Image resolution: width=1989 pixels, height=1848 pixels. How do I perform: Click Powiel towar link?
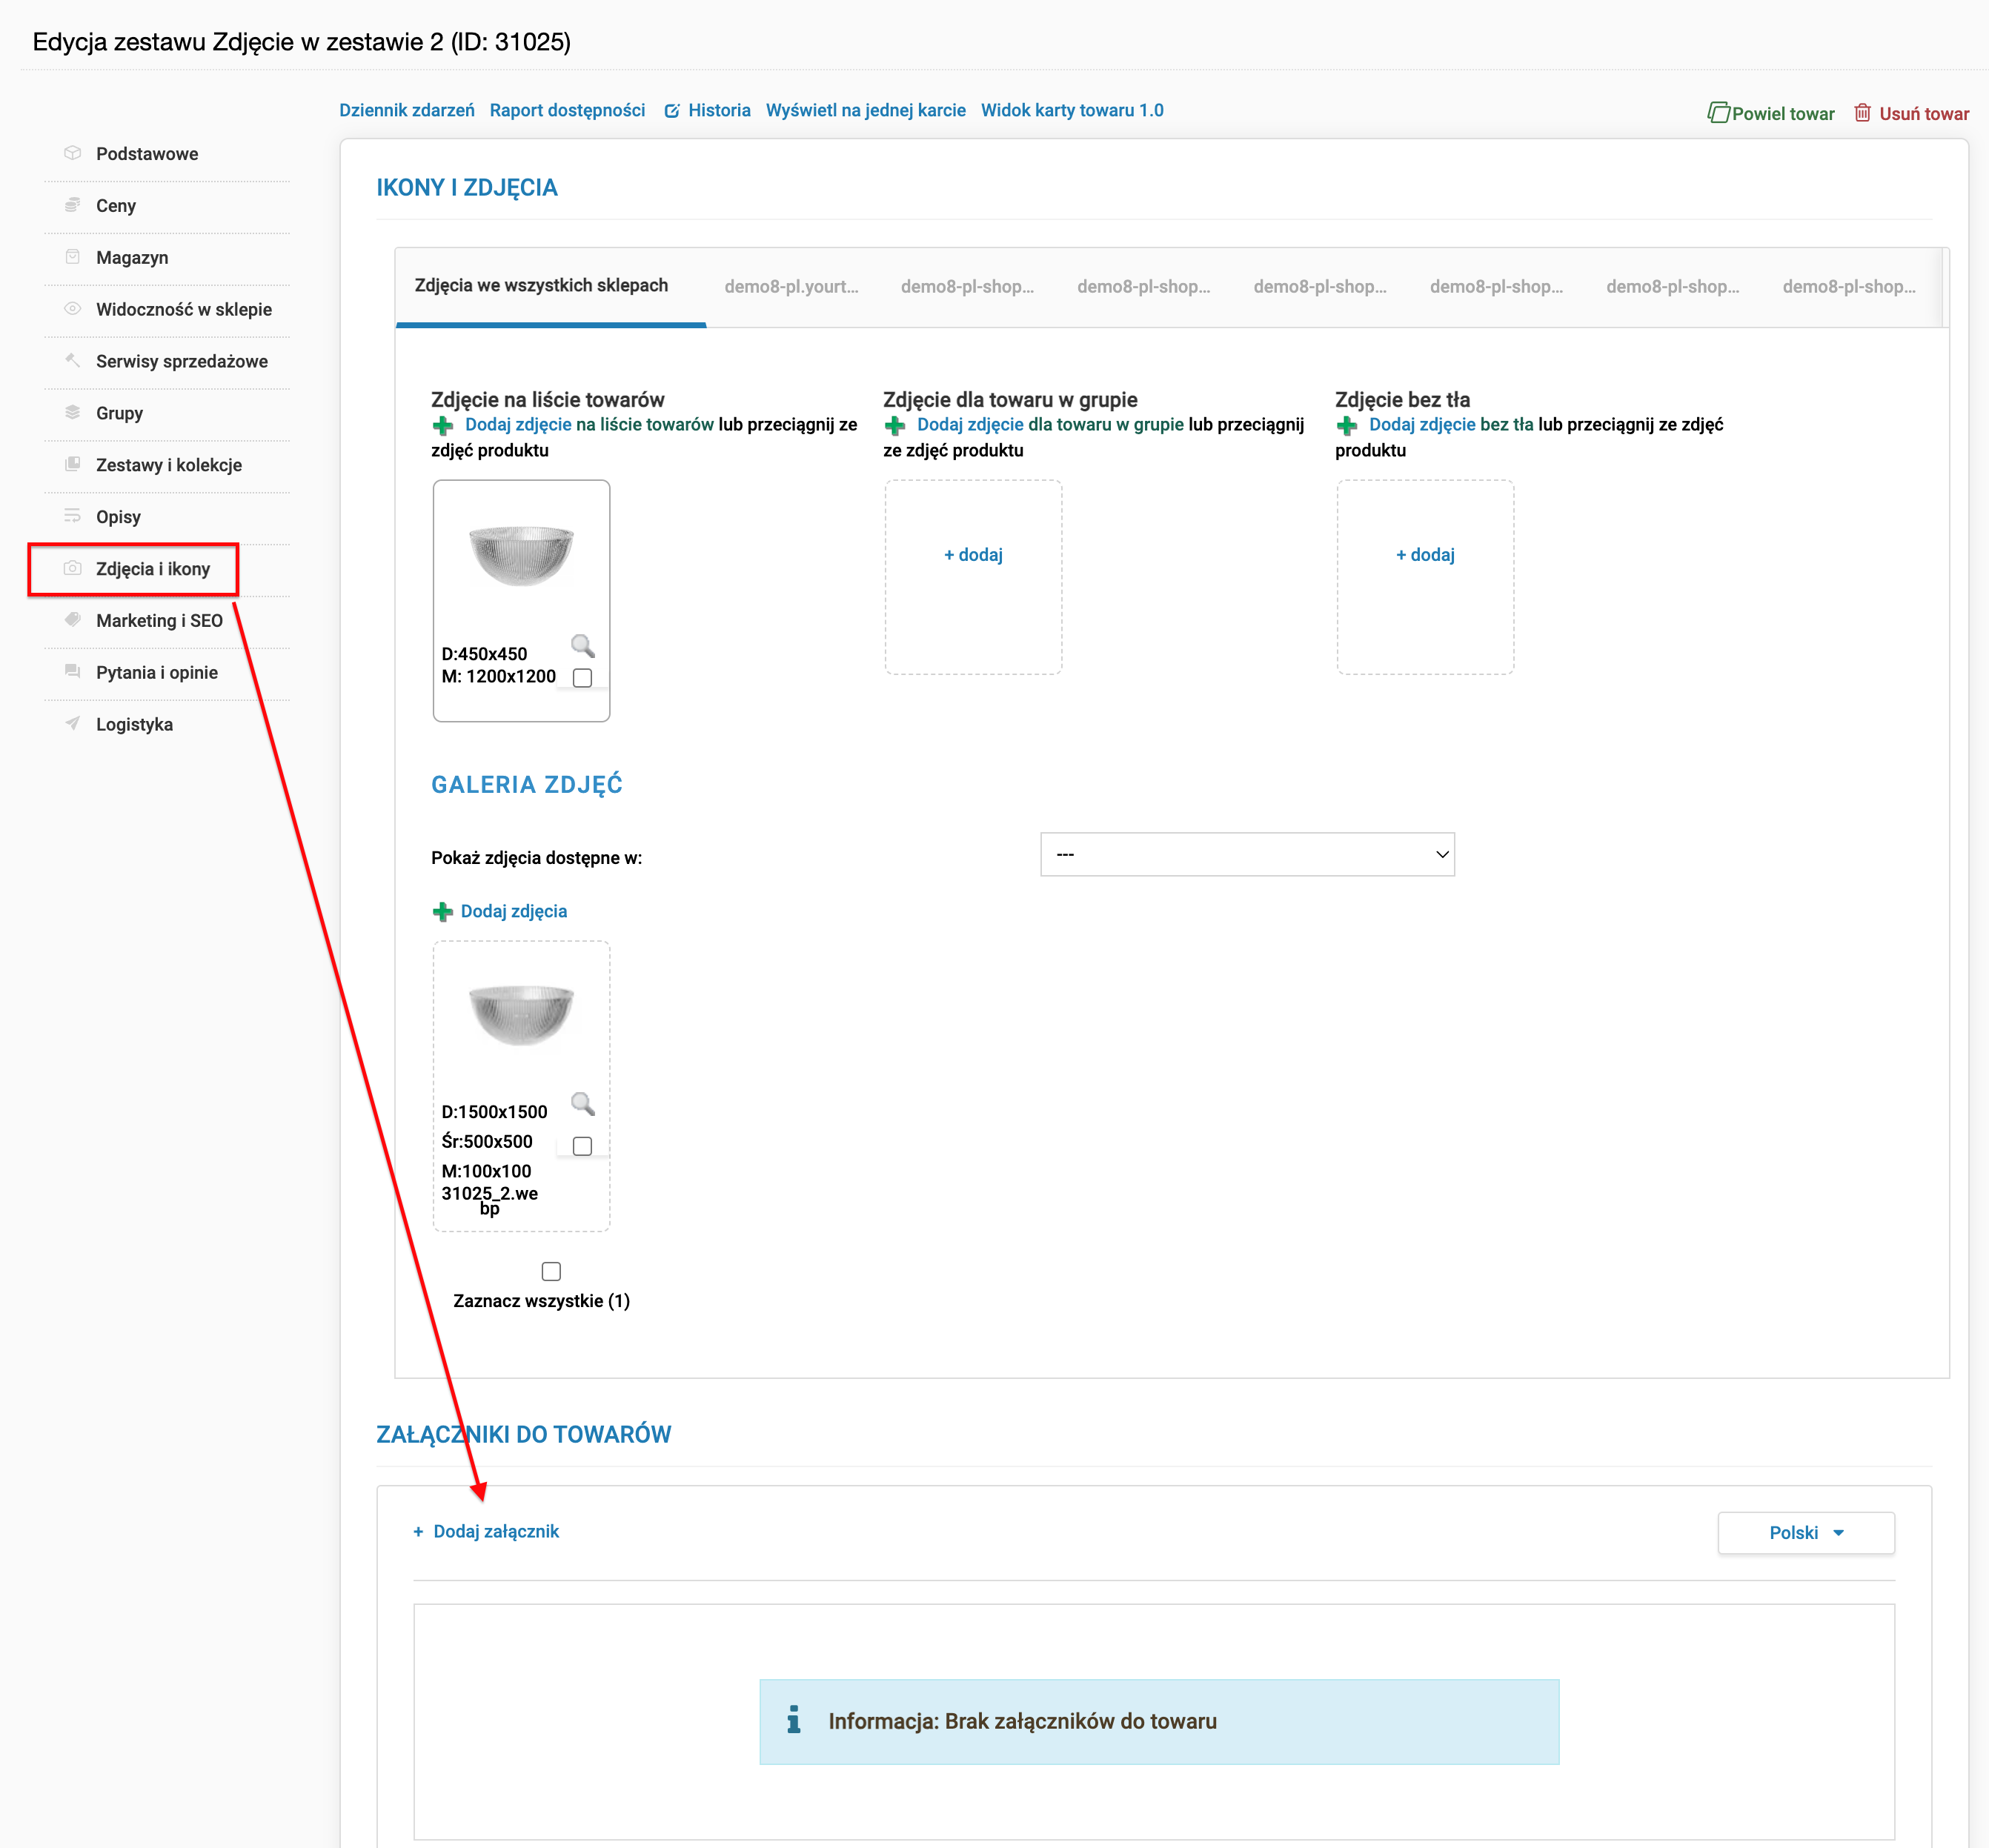coord(1783,114)
